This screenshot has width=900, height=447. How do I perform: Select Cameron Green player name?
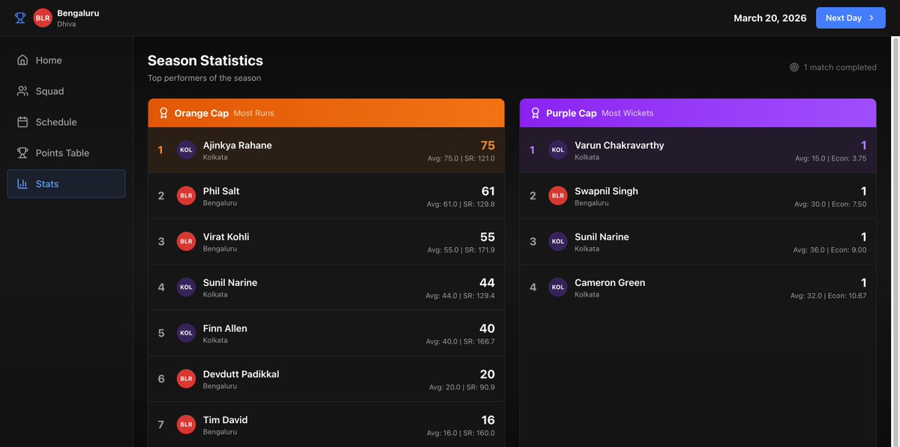610,282
